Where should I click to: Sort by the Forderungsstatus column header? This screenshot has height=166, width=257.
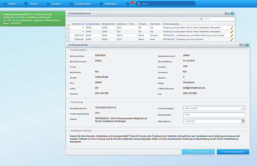tap(196, 24)
